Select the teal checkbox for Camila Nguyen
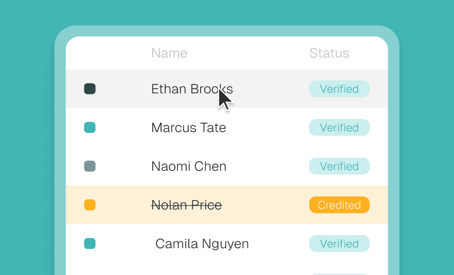The image size is (454, 275). click(x=90, y=244)
